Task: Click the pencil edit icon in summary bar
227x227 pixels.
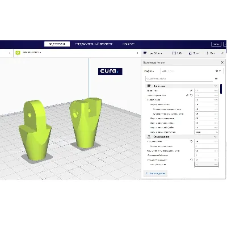Action: 222,53
